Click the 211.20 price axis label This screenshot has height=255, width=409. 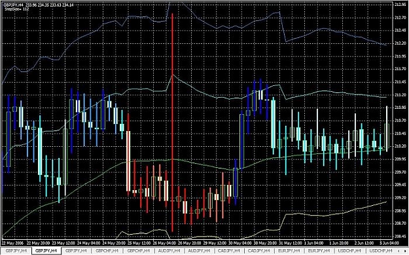(400, 95)
